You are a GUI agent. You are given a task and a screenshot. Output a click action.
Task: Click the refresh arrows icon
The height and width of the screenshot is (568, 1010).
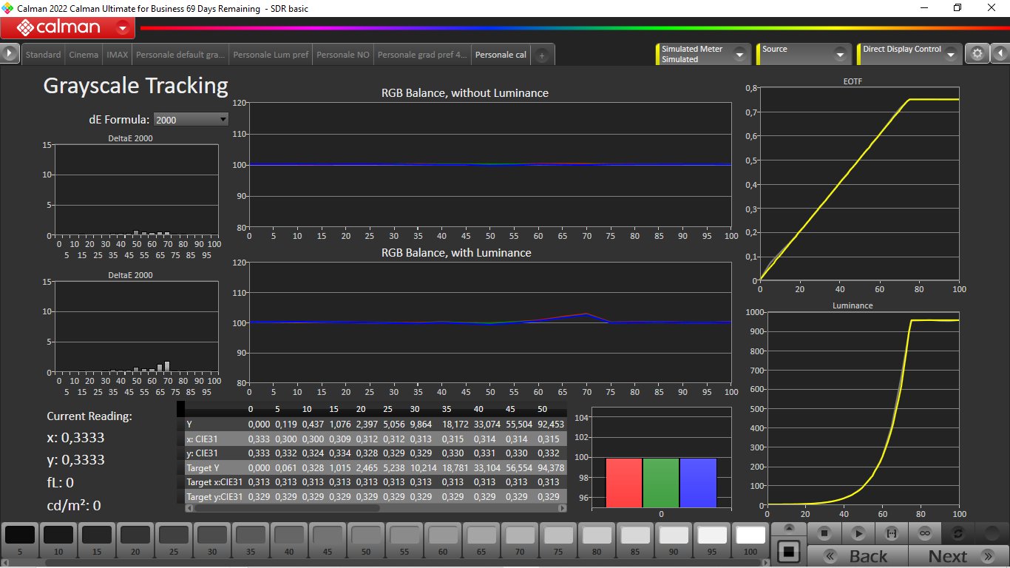(958, 532)
